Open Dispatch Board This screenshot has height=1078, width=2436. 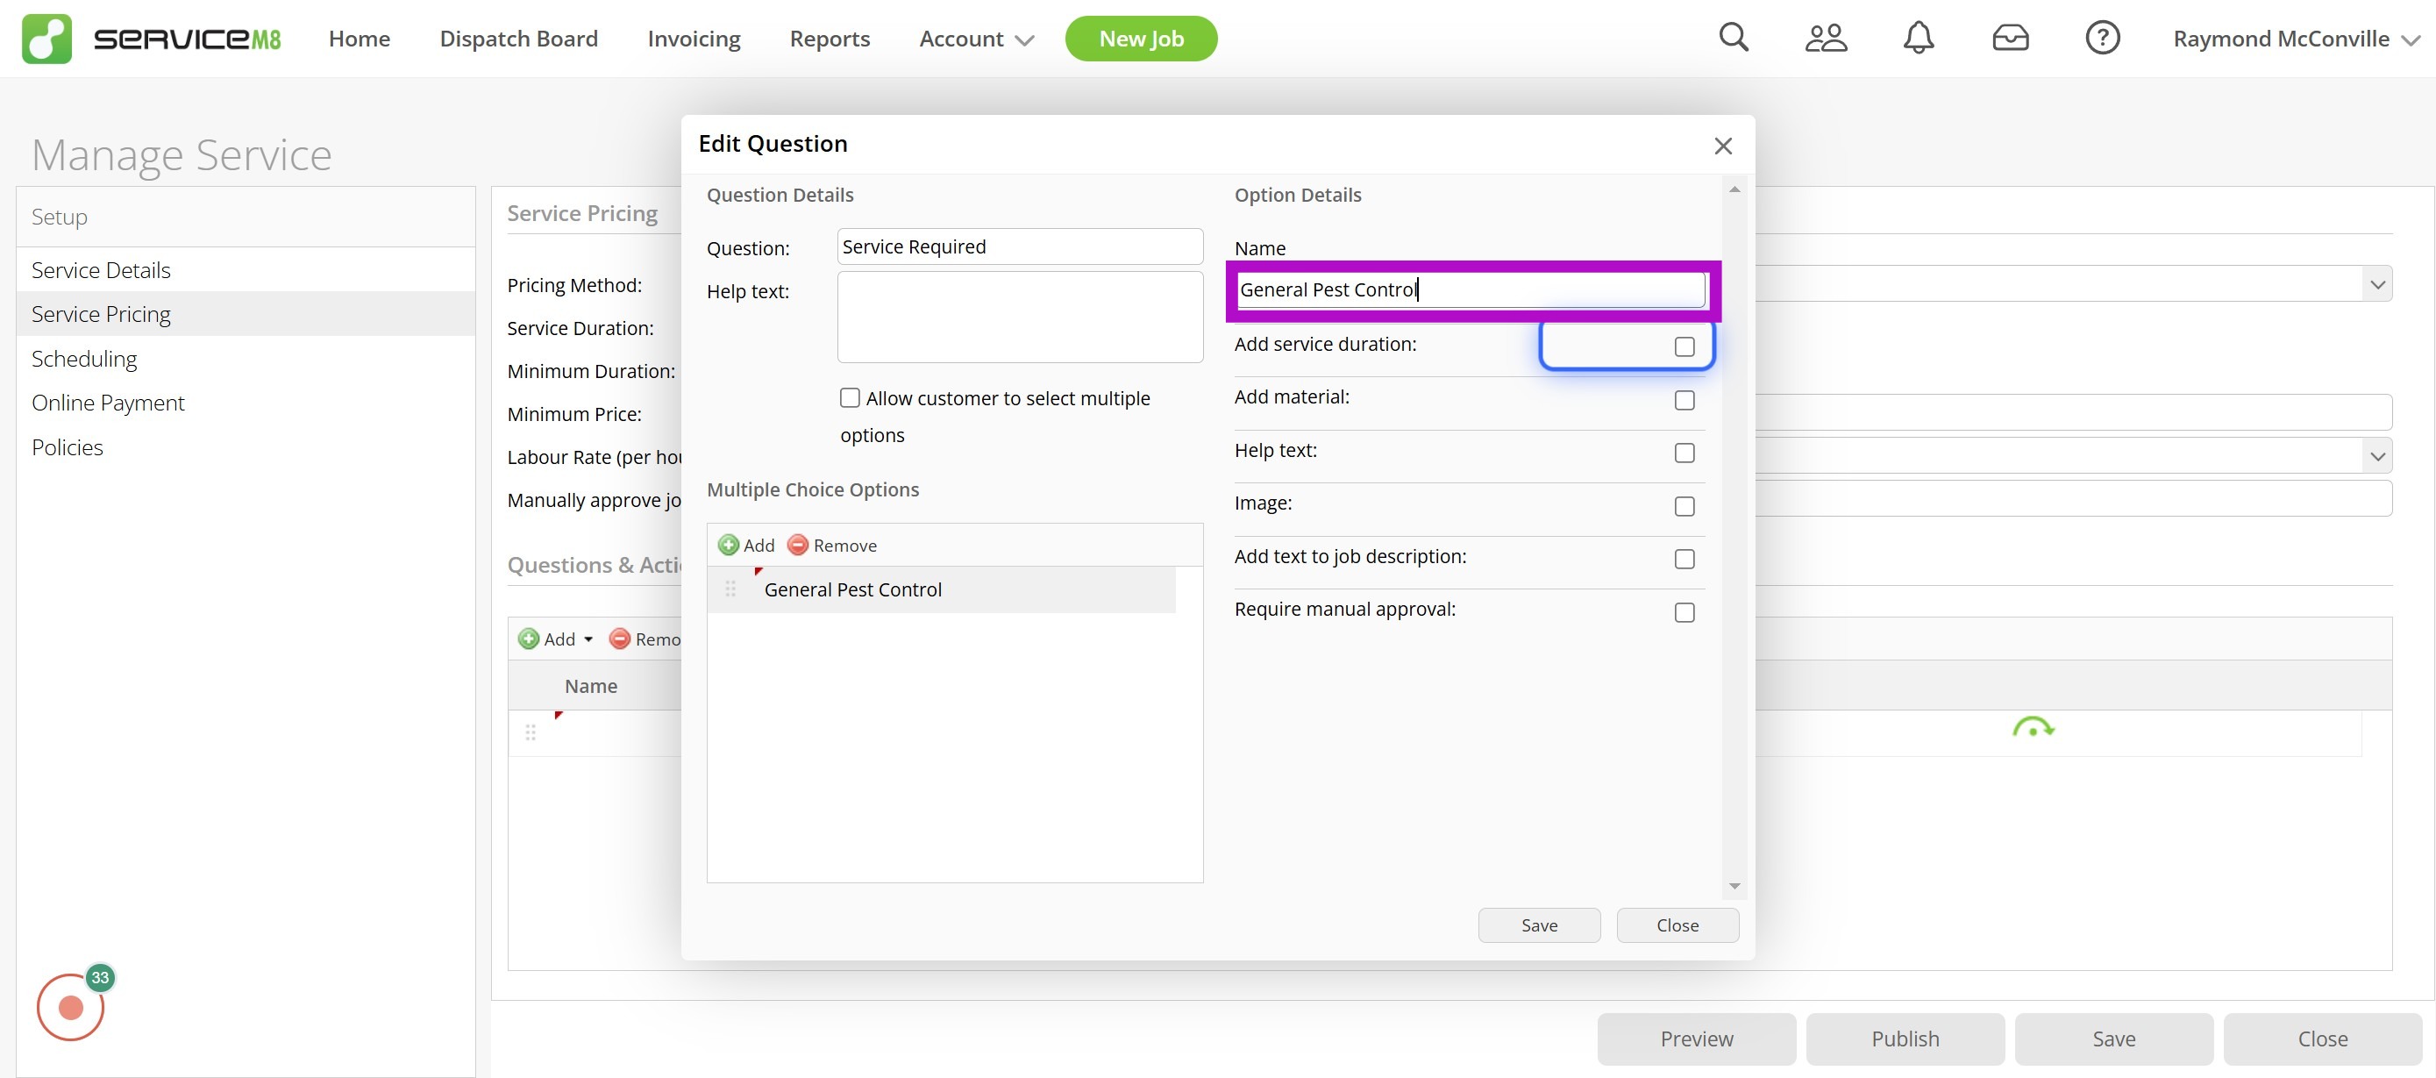[x=518, y=39]
